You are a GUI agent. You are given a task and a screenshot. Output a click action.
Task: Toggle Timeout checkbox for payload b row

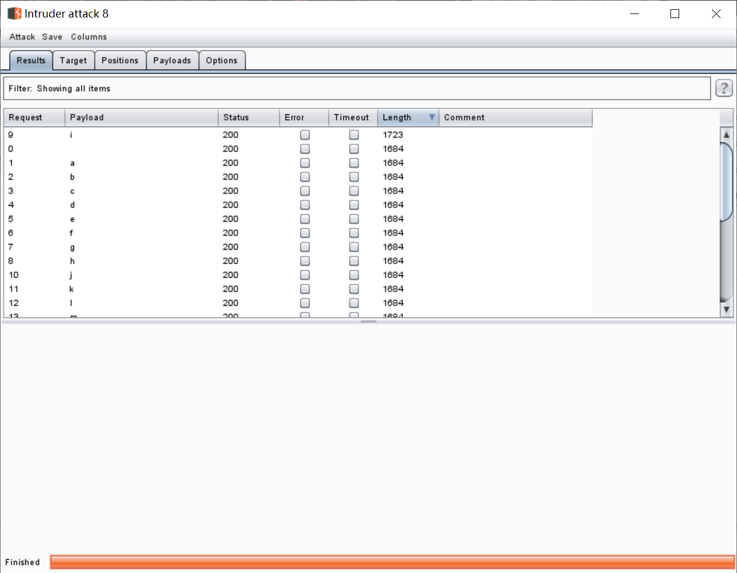(354, 177)
